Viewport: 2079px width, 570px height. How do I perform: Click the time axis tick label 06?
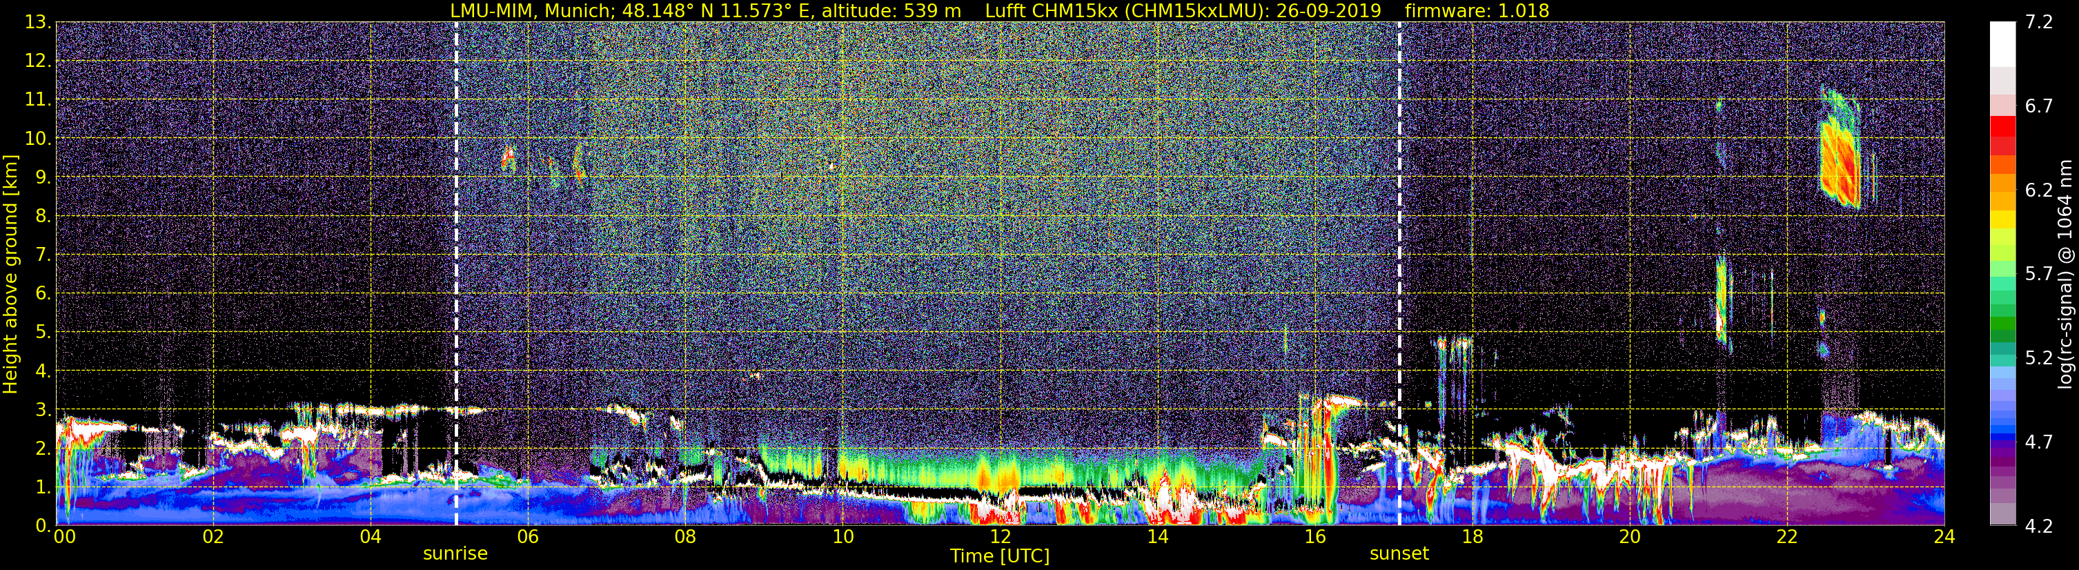(528, 537)
